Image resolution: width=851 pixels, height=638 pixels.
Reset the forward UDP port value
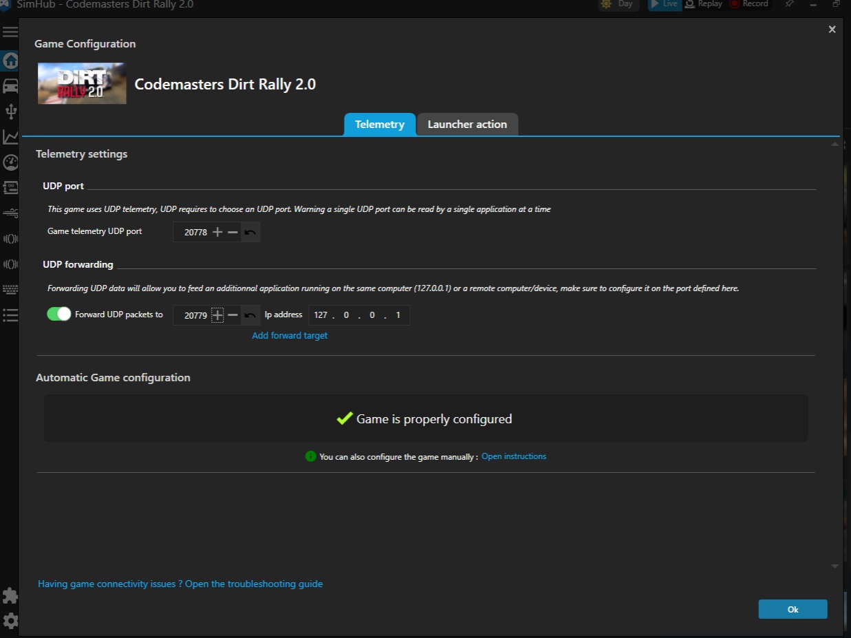[250, 315]
